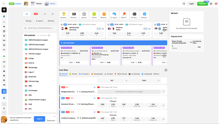Expand Qingdao West Coast match markets
The height and width of the screenshot is (124, 220).
point(164,92)
